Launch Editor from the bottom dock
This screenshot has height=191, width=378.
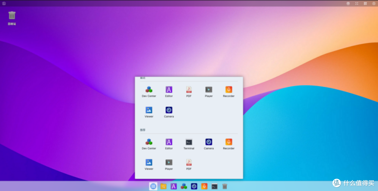click(174, 186)
